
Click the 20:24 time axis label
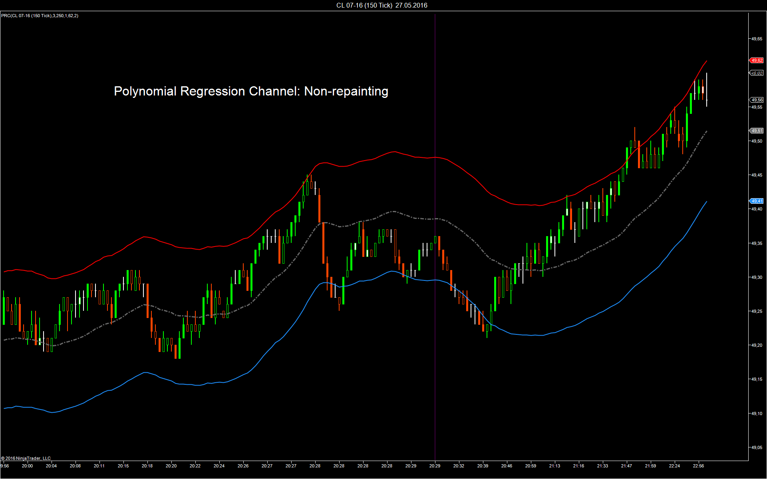coord(219,466)
